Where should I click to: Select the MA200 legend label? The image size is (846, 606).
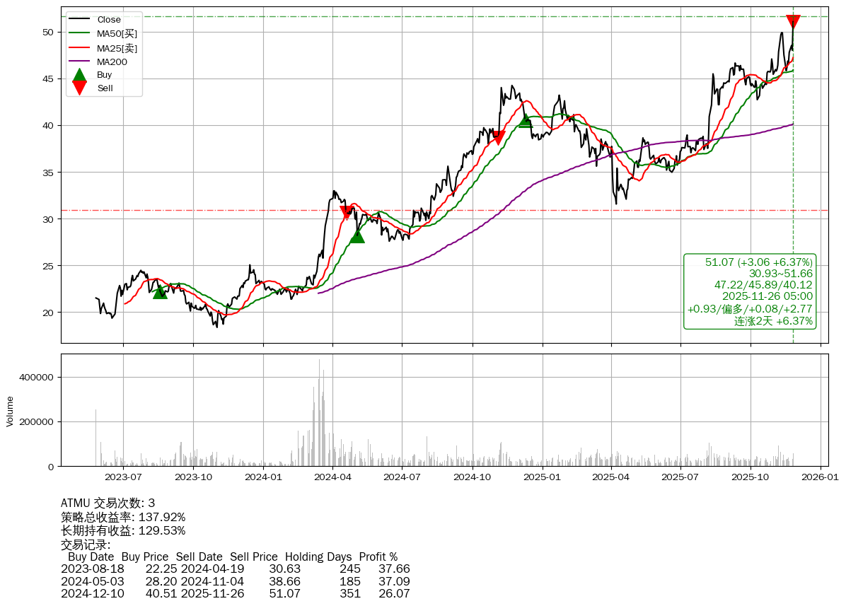(x=112, y=62)
